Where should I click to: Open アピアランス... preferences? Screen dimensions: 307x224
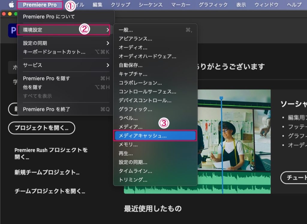point(155,39)
